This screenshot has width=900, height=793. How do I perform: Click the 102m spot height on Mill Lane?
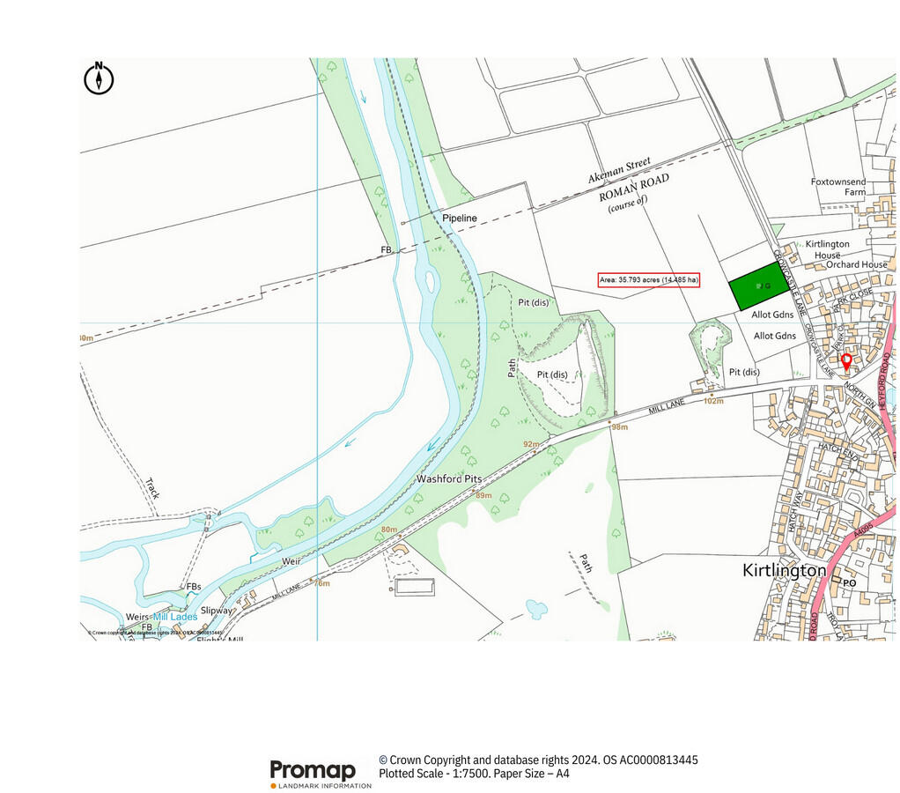[x=713, y=401]
